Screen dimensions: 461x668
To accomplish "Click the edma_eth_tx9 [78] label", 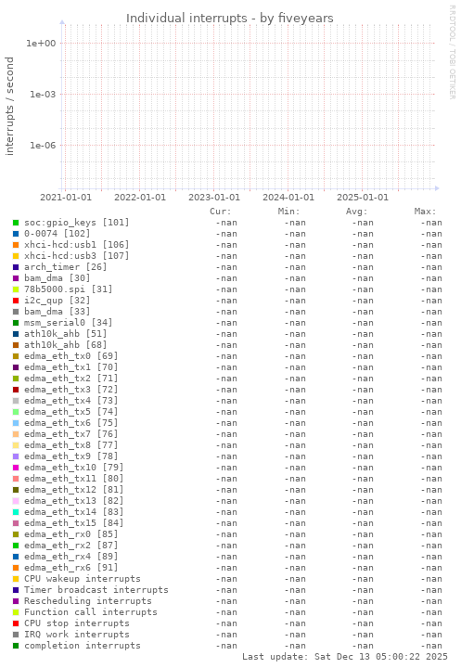I will pyautogui.click(x=70, y=456).
